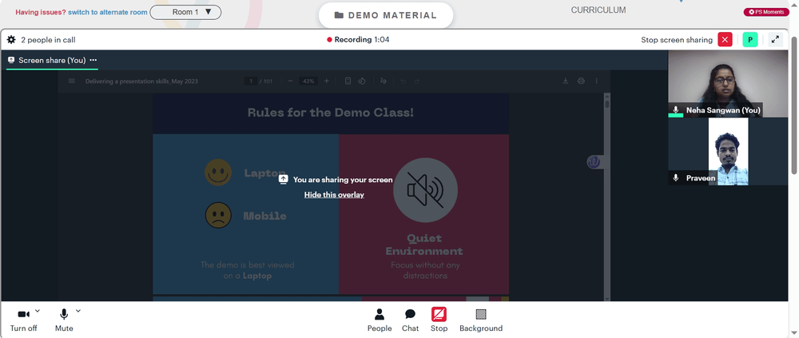Click the red stop screen sharing X
This screenshot has width=799, height=338.
[725, 40]
